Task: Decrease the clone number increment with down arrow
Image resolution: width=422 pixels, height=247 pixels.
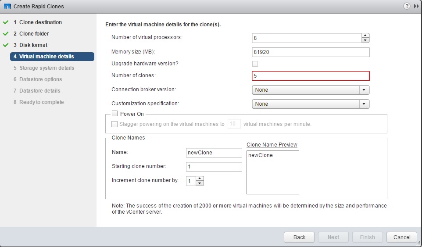Action: coord(200,183)
